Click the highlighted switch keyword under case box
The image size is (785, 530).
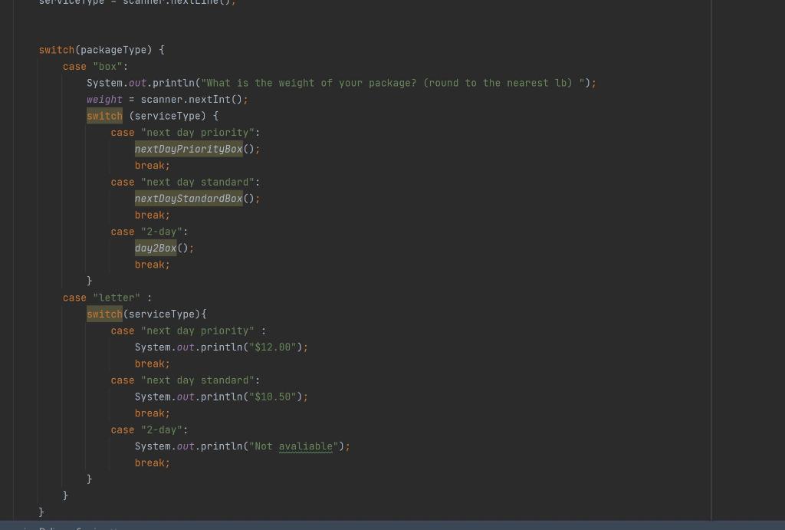click(104, 116)
